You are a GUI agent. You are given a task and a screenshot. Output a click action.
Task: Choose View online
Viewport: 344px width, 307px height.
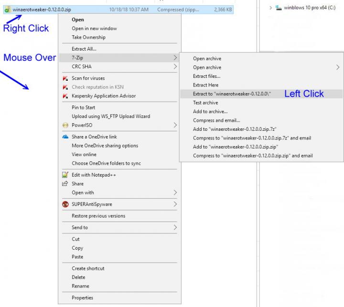pos(84,154)
